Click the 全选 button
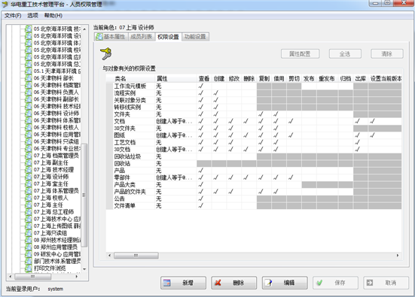 coord(345,54)
